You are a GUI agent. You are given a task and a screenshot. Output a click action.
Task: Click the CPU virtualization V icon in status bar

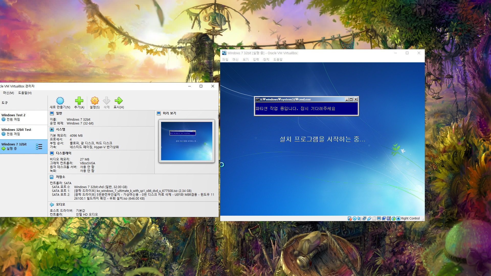tap(389, 218)
